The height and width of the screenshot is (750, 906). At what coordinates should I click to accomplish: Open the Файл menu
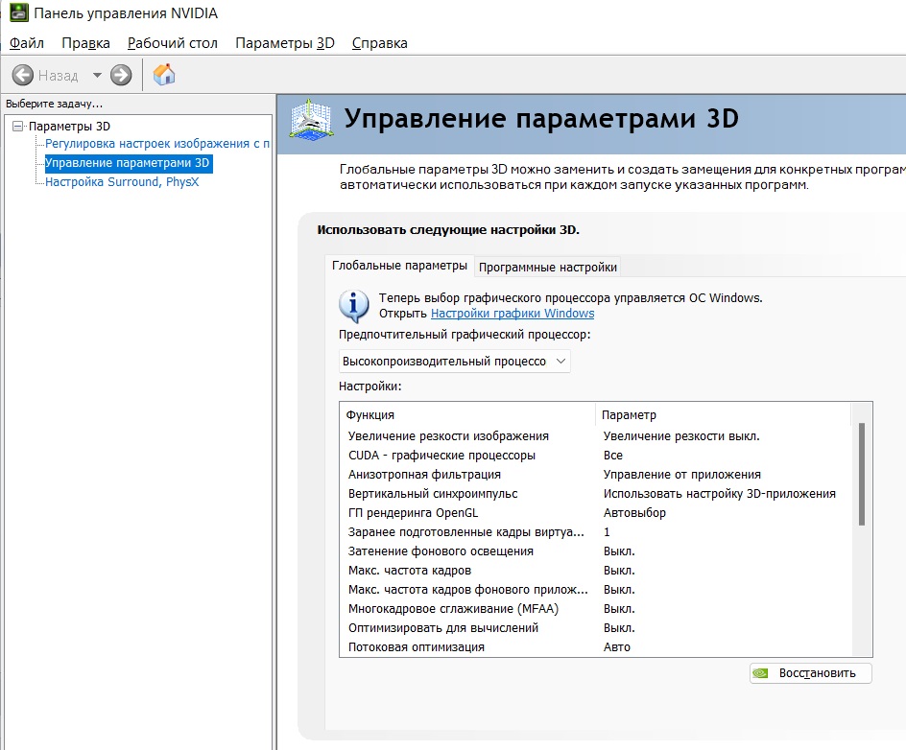coord(27,43)
